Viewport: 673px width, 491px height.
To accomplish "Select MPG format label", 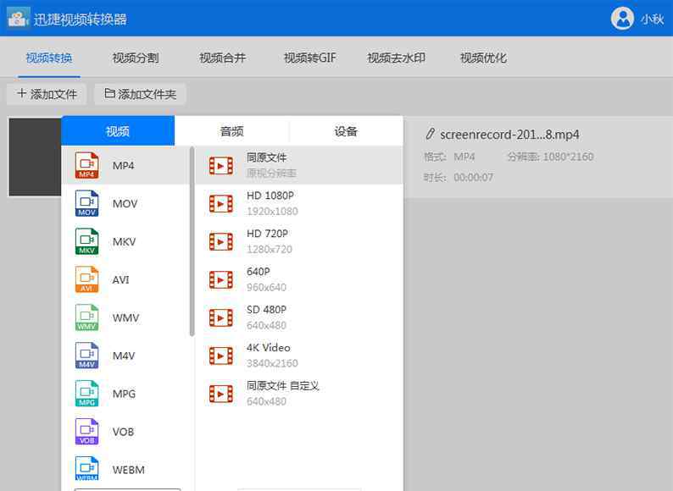I will click(x=124, y=394).
